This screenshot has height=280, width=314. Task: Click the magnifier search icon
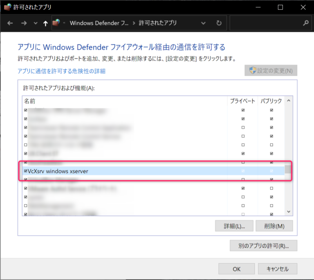click(x=306, y=23)
